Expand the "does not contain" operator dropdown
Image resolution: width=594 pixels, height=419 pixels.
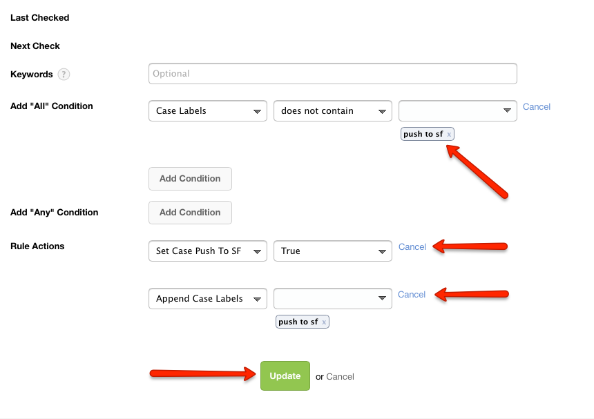click(332, 111)
